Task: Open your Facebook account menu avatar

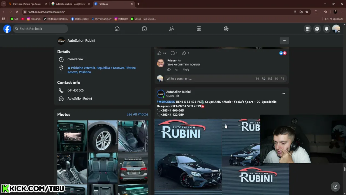Action: click(x=336, y=29)
